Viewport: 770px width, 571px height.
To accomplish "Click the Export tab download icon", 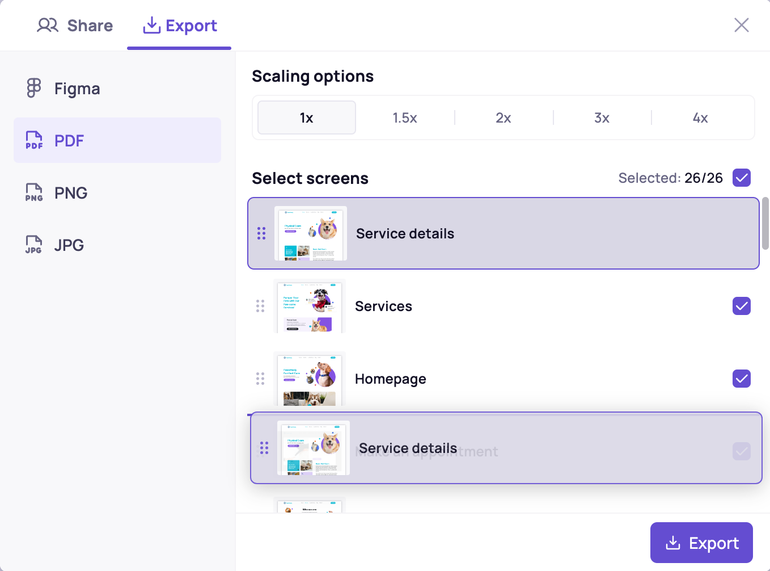I will click(151, 25).
